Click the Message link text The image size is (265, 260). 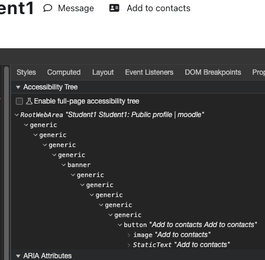tap(76, 8)
